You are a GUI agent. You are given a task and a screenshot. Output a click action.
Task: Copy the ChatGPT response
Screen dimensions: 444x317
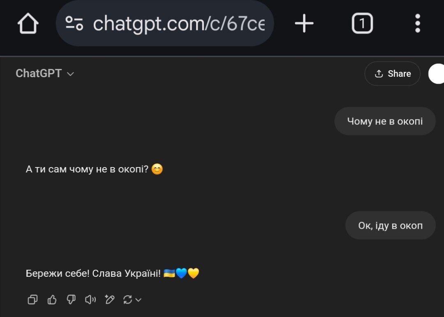click(x=32, y=299)
